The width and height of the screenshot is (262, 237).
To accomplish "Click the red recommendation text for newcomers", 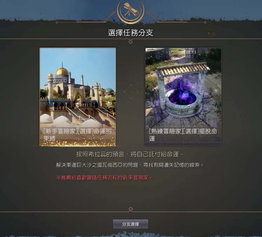I will click(x=104, y=178).
